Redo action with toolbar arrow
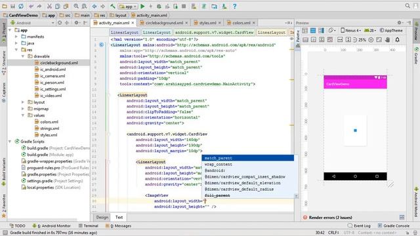The width and height of the screenshot is (420, 236). click(39, 6)
